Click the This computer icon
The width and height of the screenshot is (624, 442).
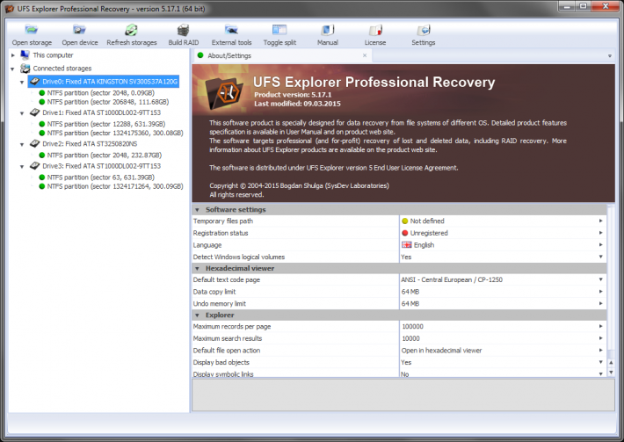click(25, 54)
